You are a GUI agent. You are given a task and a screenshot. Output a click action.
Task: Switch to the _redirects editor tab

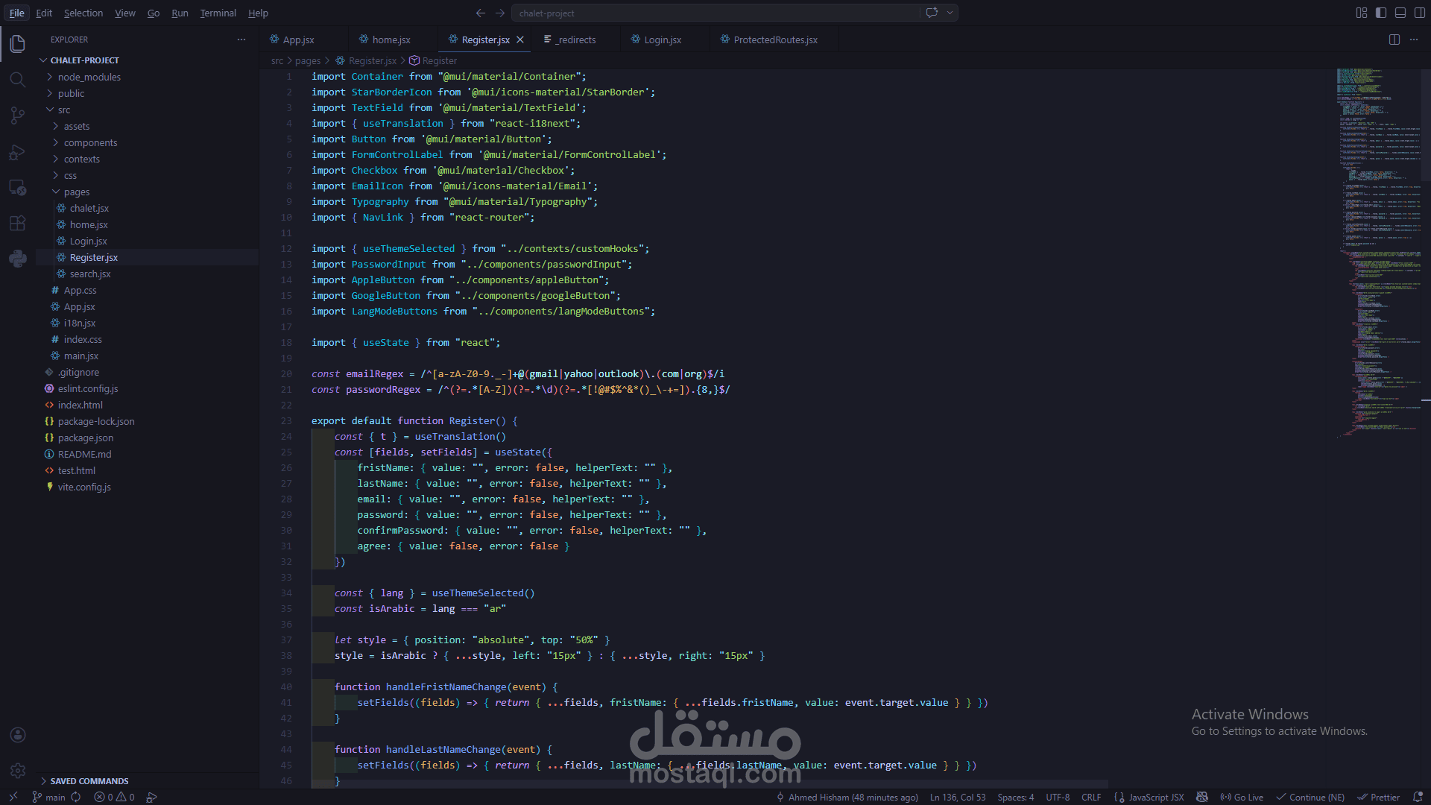coord(575,40)
